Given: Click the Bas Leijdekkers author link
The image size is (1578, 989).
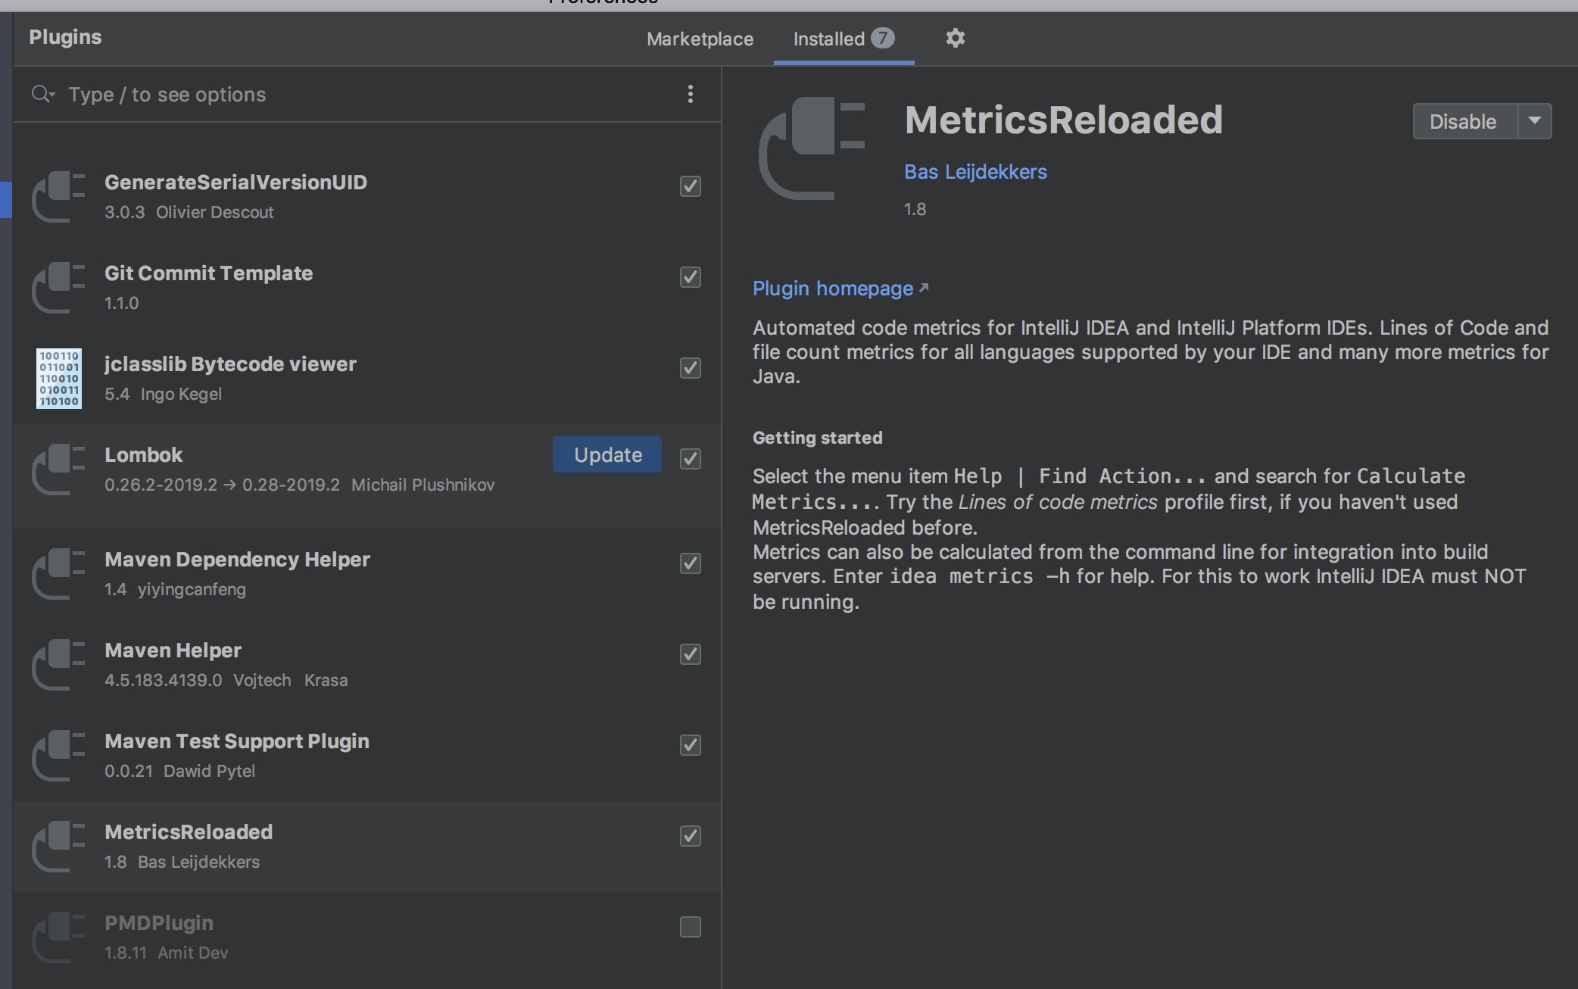Looking at the screenshot, I should [975, 172].
